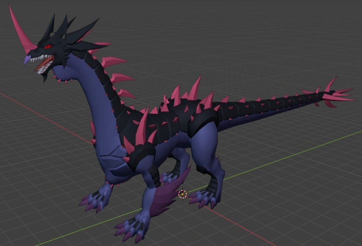362x246 pixels.
Task: Click the dragon's open mouth with teeth
Action: (x=43, y=63)
